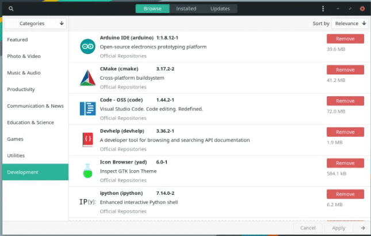This screenshot has width=371, height=236.
Task: Open the Sort by Relevance dropdown
Action: tap(350, 23)
